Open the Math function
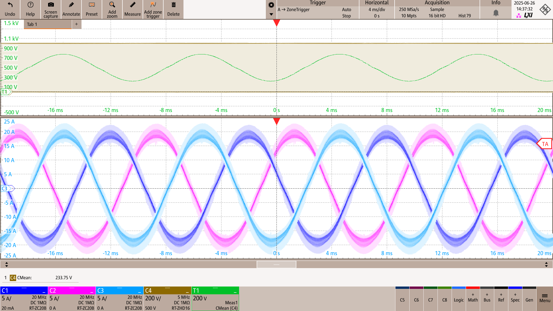The image size is (553, 311). 473,300
